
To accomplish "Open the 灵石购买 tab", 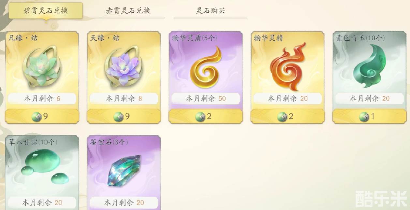I will [210, 10].
